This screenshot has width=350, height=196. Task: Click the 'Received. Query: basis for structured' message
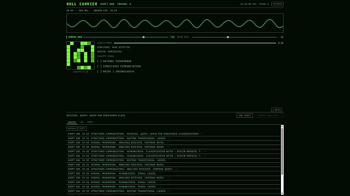(x=96, y=116)
